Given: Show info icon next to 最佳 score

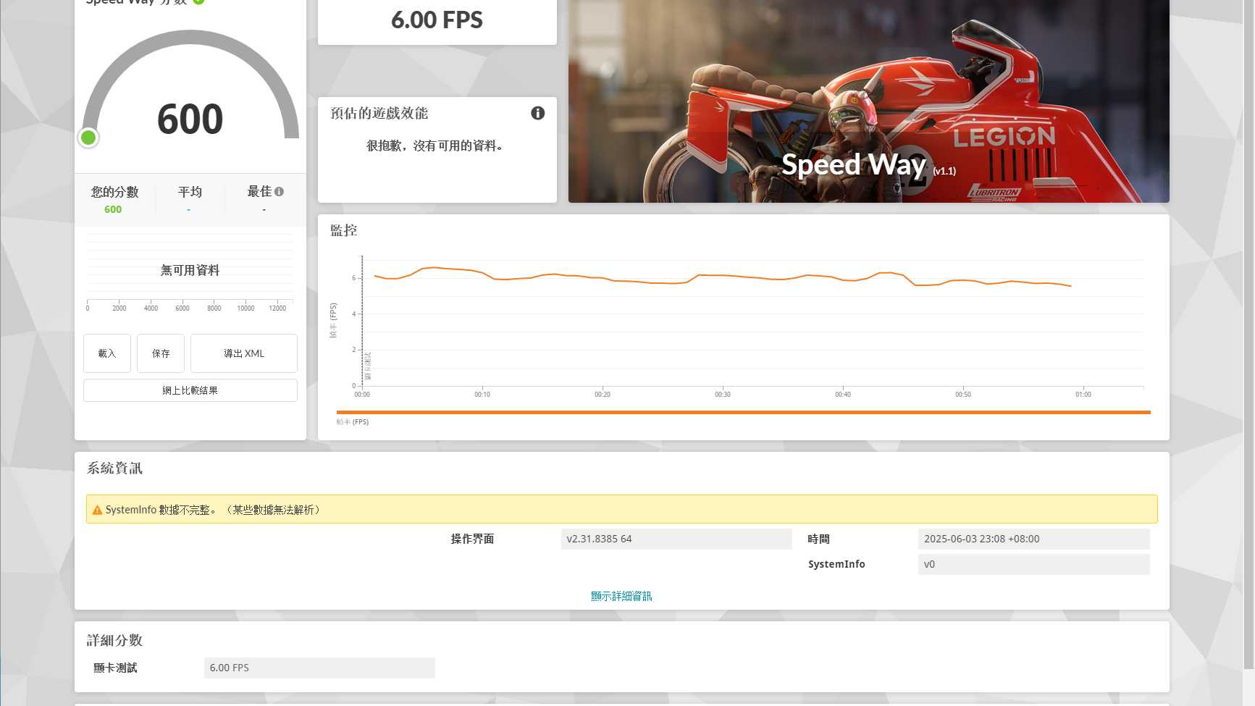Looking at the screenshot, I should click(x=279, y=192).
